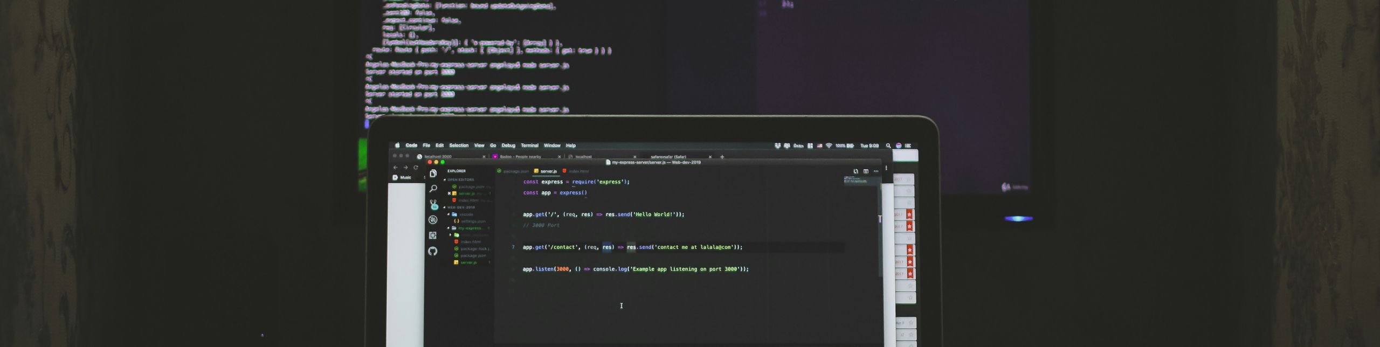Open the Extensions view in the activity bar
This screenshot has width=1380, height=347.
pos(433,235)
